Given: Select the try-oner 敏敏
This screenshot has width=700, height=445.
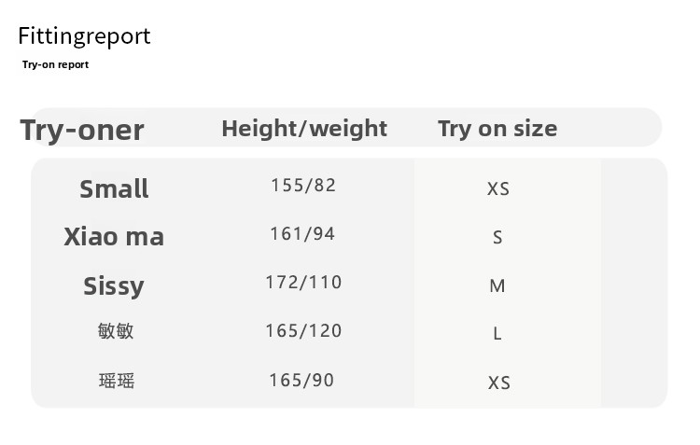Looking at the screenshot, I should [x=116, y=330].
